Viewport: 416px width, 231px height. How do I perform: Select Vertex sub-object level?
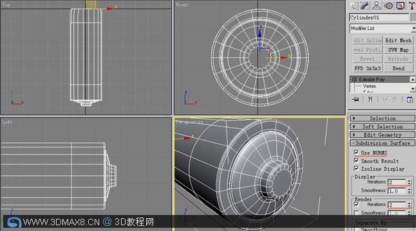[369, 86]
